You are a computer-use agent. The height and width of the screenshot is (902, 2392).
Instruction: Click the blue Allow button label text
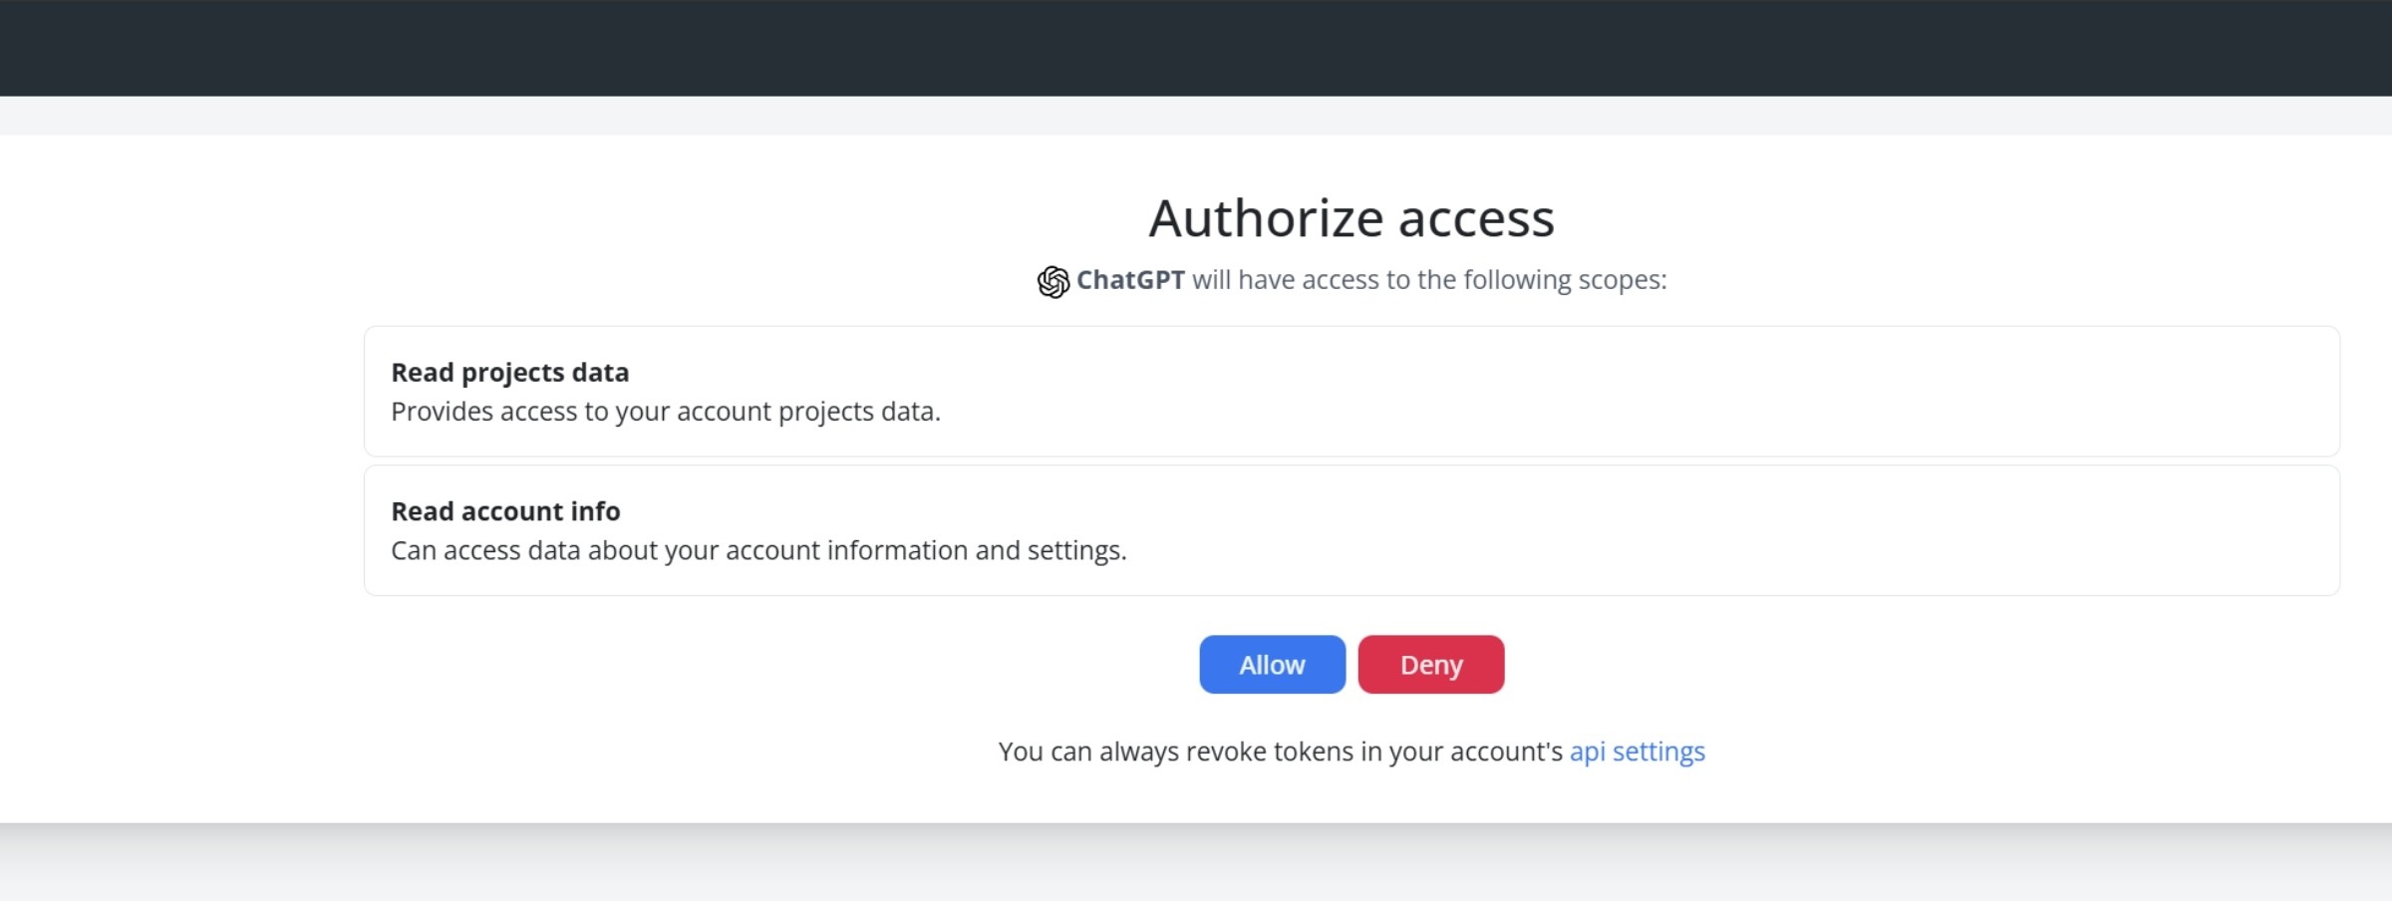click(x=1272, y=664)
